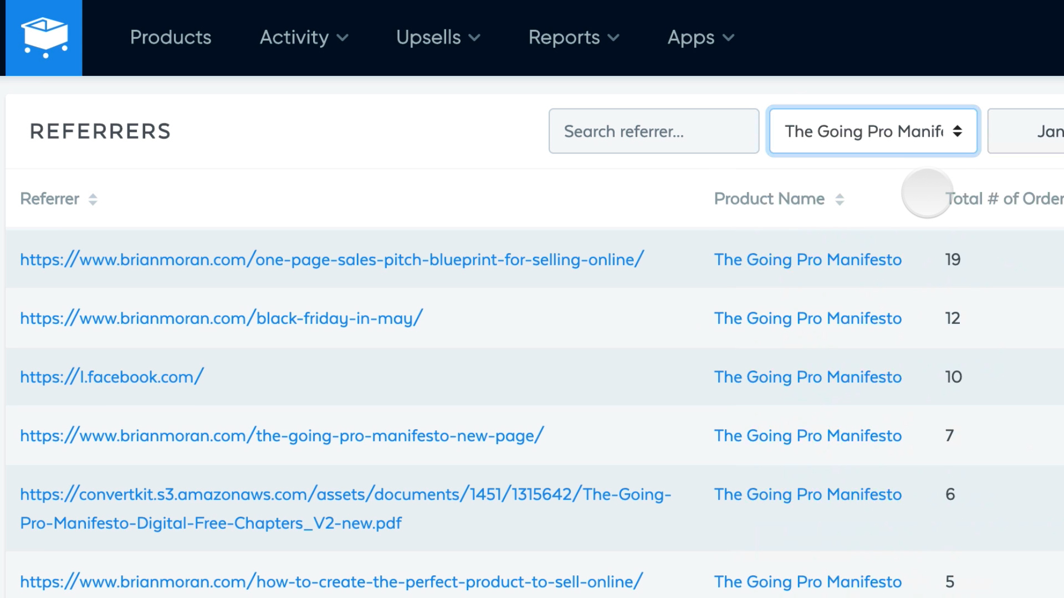This screenshot has height=598, width=1064.
Task: Click the shopping cart logo icon
Action: (44, 38)
